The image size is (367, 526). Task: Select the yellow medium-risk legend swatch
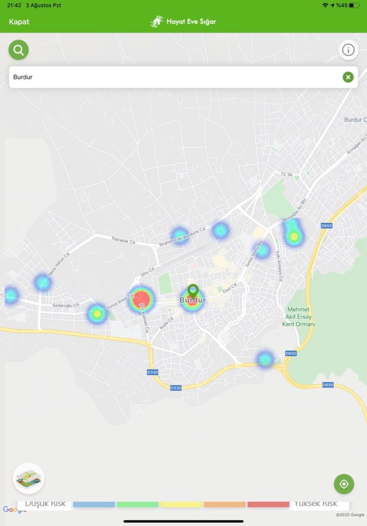click(181, 504)
